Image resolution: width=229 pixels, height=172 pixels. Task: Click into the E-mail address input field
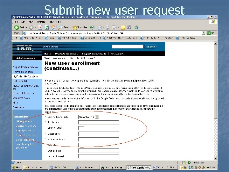click(x=99, y=140)
